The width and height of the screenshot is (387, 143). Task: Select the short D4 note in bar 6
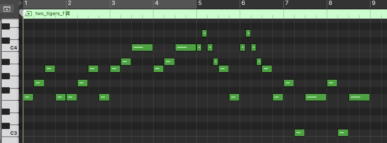(x=248, y=33)
